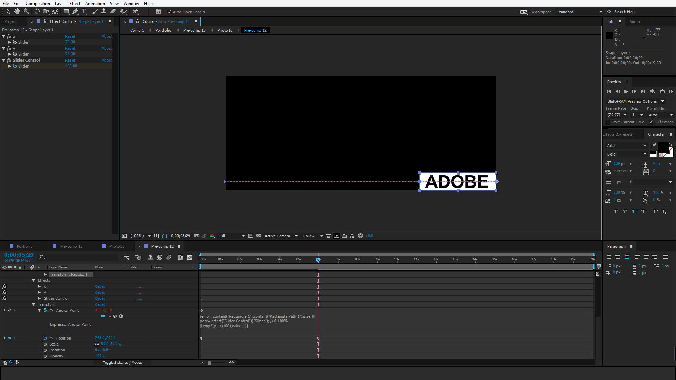Select the Pen tool
676x380 pixels.
(75, 12)
